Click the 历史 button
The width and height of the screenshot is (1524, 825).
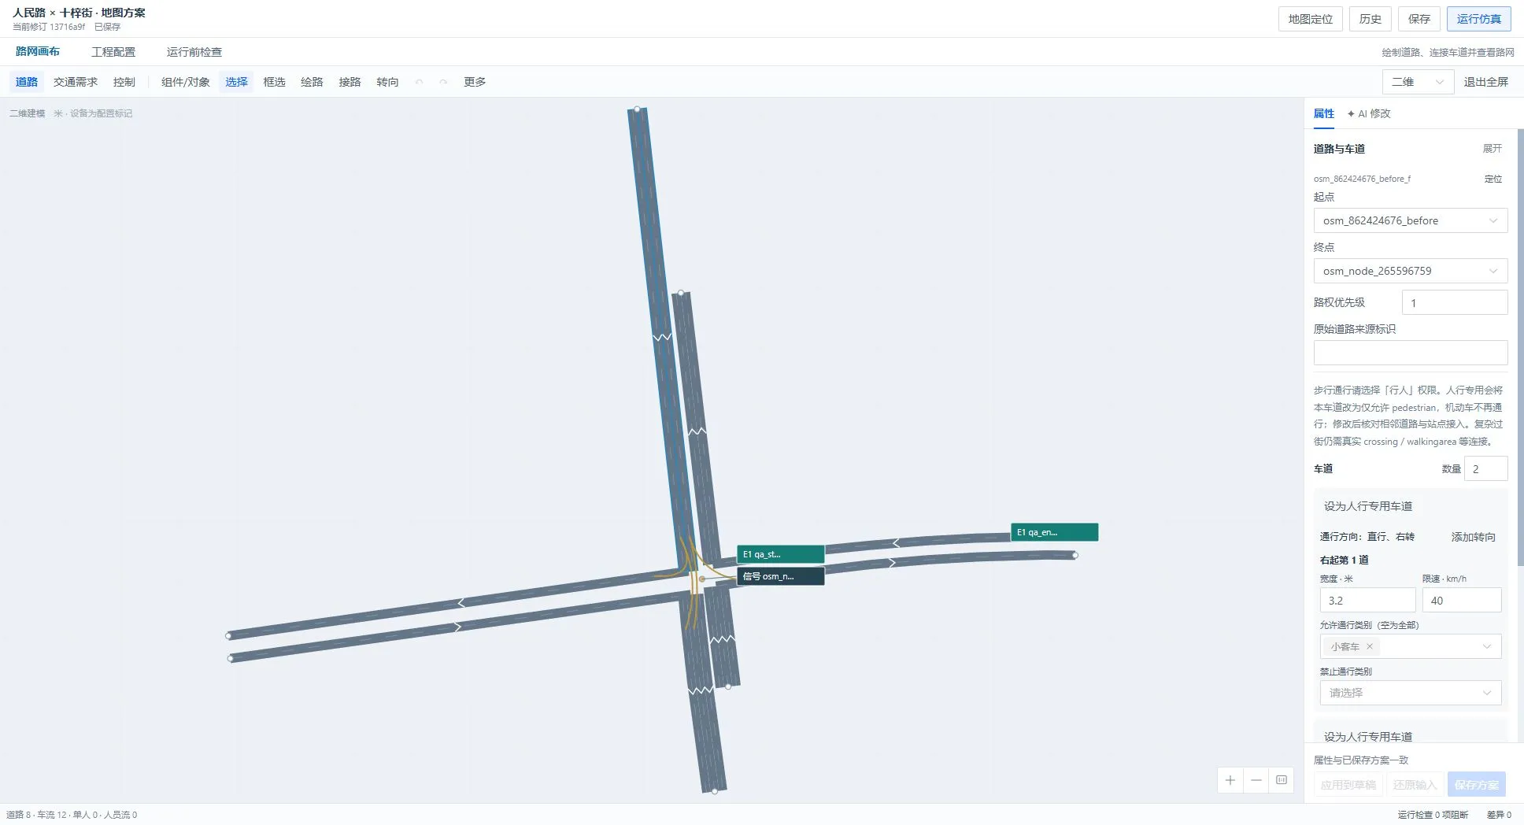pos(1370,19)
